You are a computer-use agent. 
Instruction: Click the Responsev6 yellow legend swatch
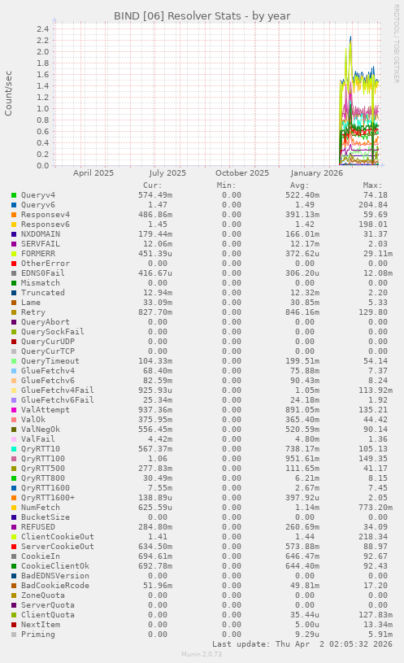[14, 225]
